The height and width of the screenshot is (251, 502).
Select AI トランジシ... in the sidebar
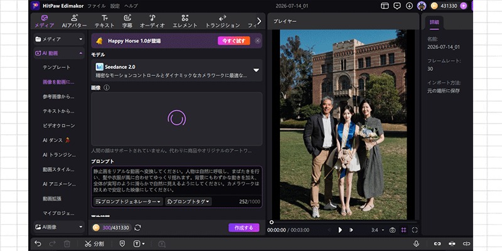click(59, 155)
